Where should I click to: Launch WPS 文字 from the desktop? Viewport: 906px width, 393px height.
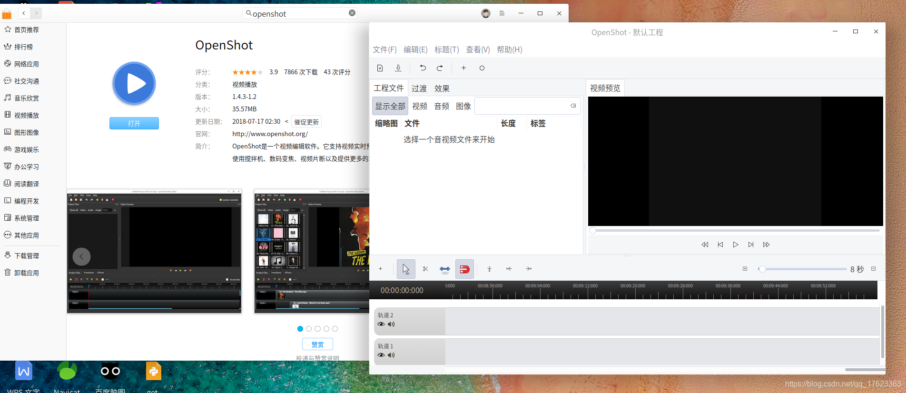(23, 377)
